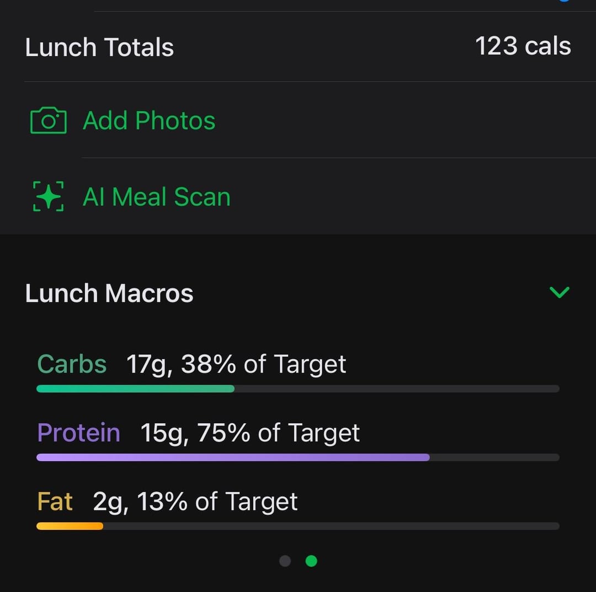The height and width of the screenshot is (592, 596).
Task: Select the yellow Fat label
Action: [55, 502]
